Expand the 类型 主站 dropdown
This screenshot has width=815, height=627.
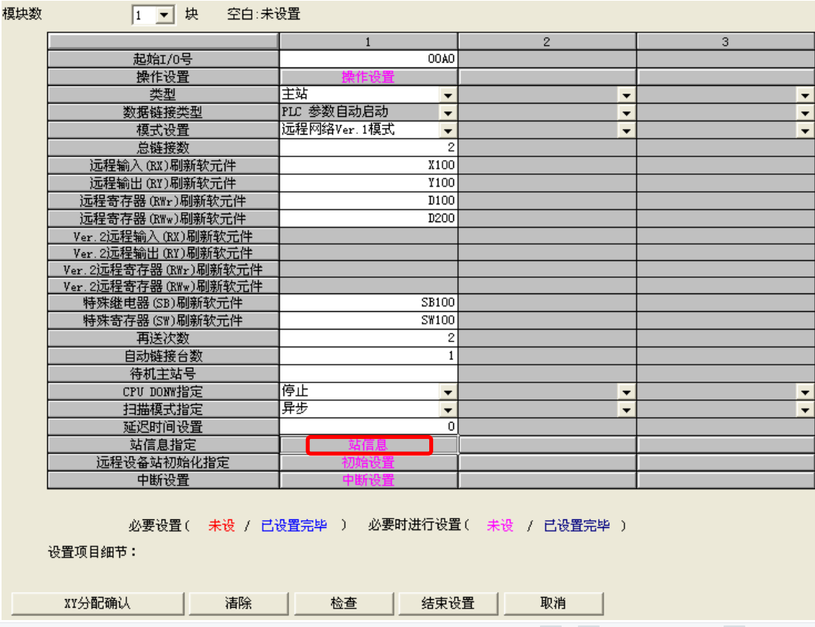pyautogui.click(x=448, y=94)
